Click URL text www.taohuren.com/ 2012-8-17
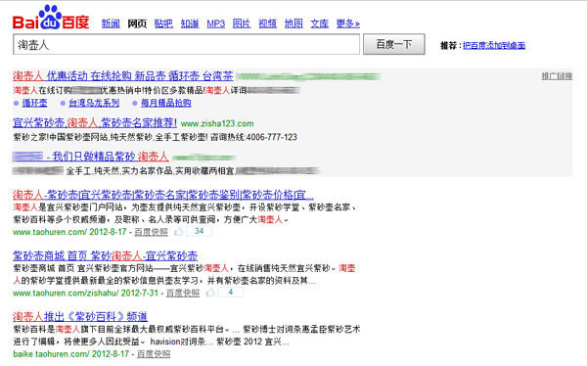 [x=69, y=232]
